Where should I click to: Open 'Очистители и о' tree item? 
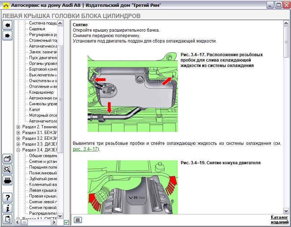click(43, 81)
